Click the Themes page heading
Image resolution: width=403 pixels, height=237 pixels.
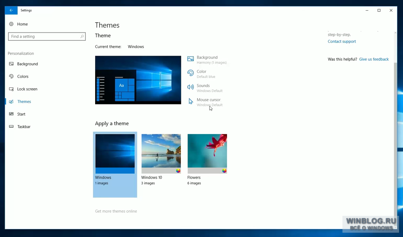coord(107,25)
